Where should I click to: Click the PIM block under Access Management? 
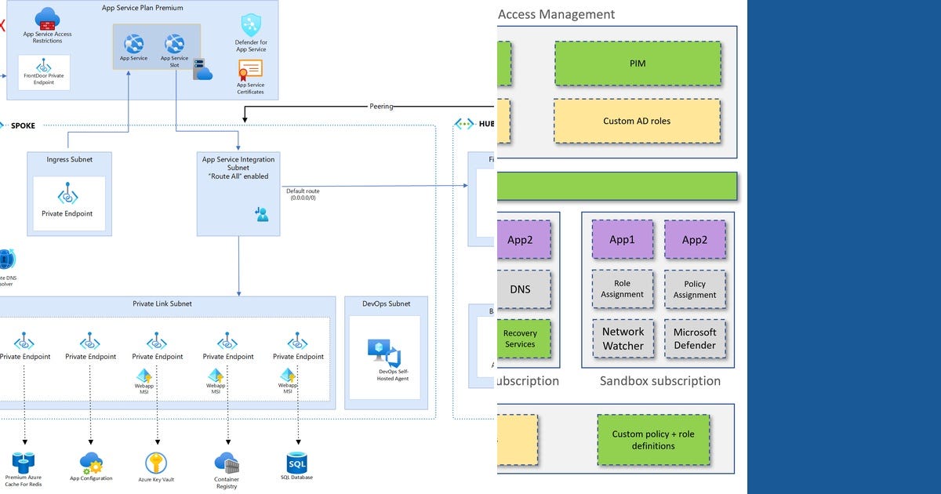click(x=638, y=63)
